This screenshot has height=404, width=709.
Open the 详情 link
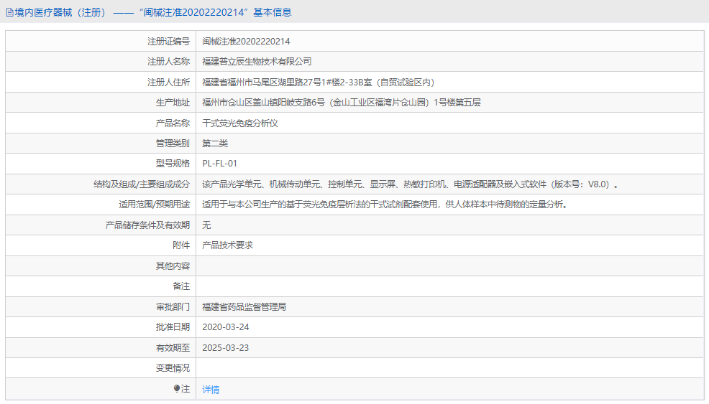pos(211,389)
